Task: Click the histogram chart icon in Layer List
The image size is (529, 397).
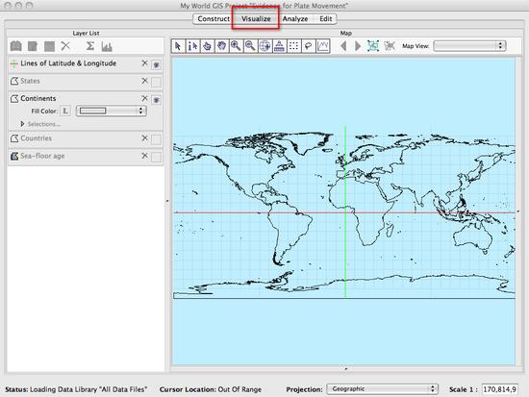Action: coord(107,46)
